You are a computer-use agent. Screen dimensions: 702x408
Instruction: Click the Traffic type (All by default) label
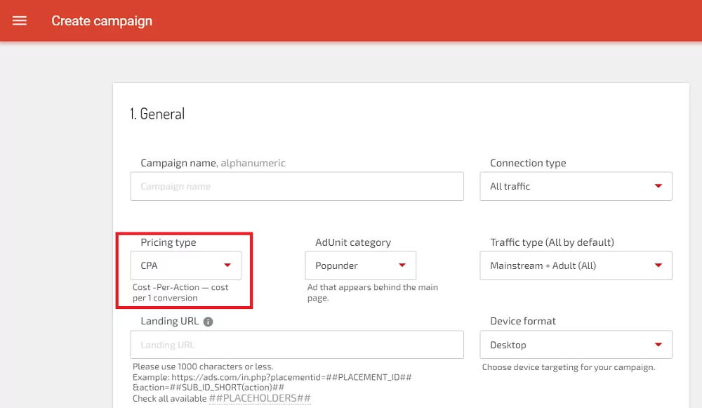coord(552,242)
